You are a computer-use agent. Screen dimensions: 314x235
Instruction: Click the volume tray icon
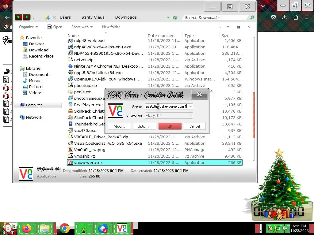pyautogui.click(x=284, y=228)
